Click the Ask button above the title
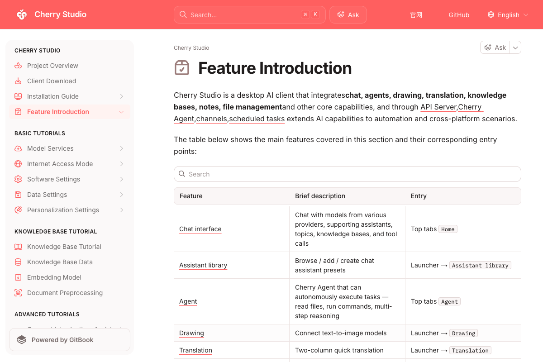Image resolution: width=543 pixels, height=362 pixels. click(495, 48)
